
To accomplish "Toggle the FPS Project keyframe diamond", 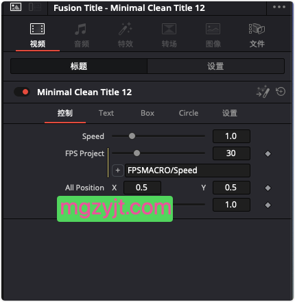I will [268, 153].
